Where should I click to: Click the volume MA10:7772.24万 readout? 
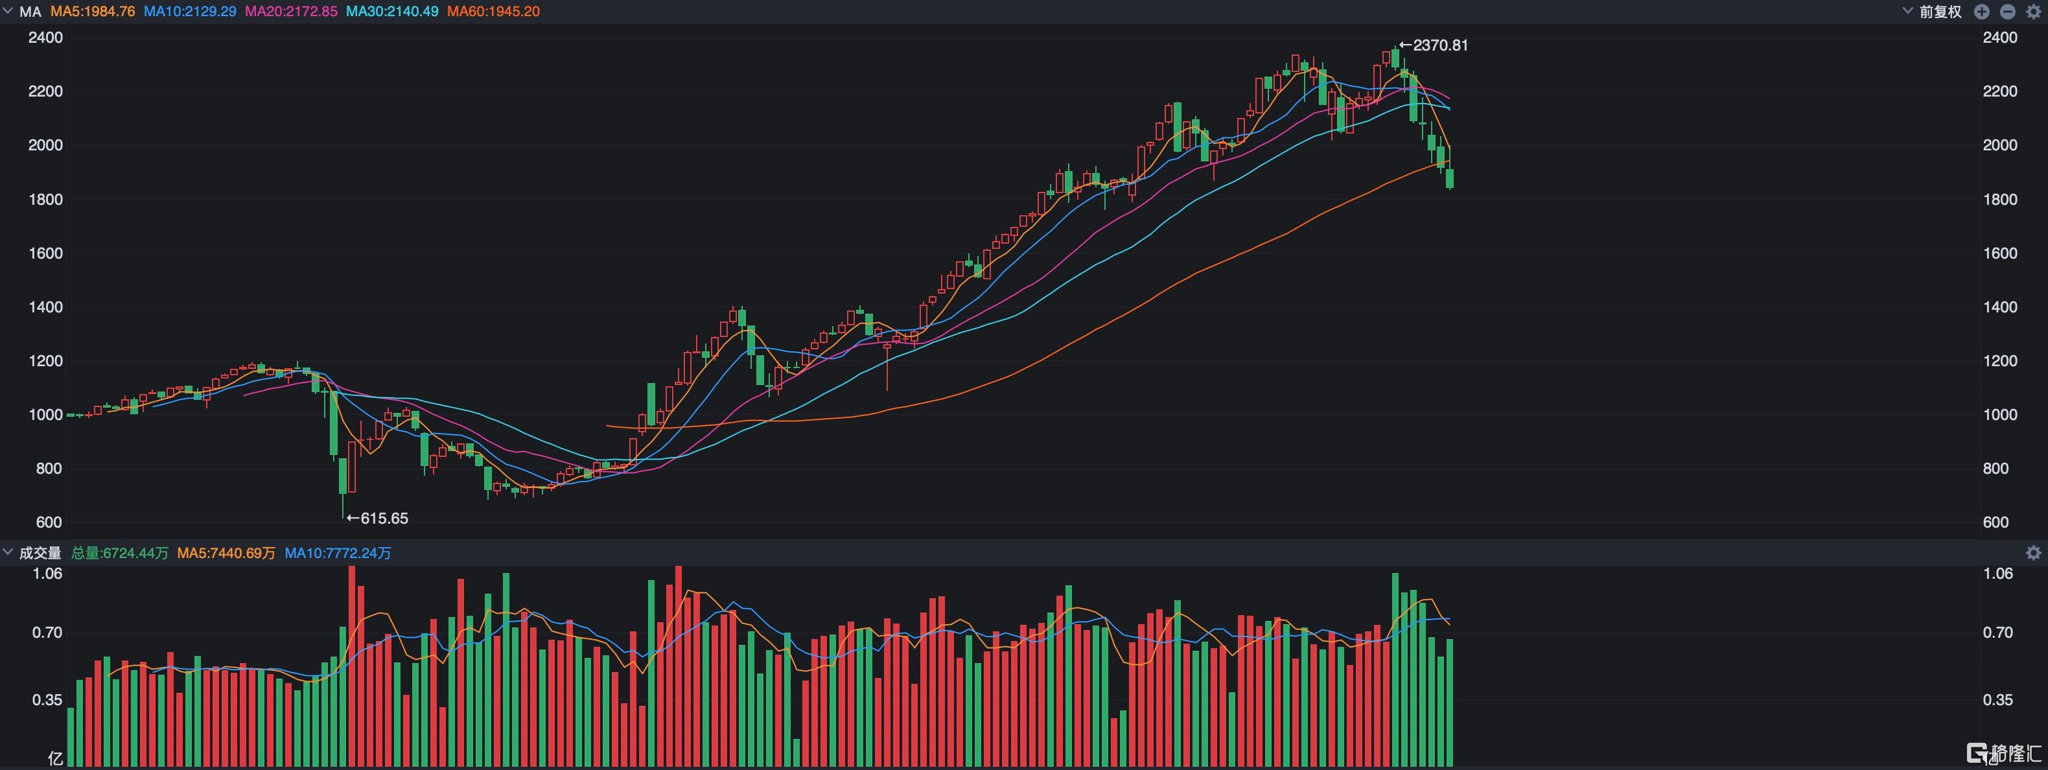[x=338, y=553]
